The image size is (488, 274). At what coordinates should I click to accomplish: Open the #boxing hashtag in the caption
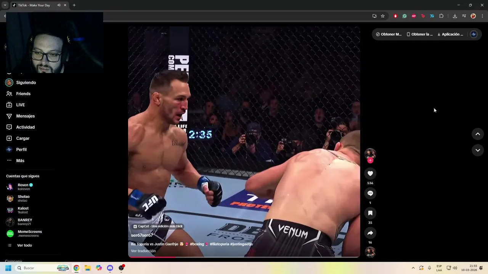point(197,244)
